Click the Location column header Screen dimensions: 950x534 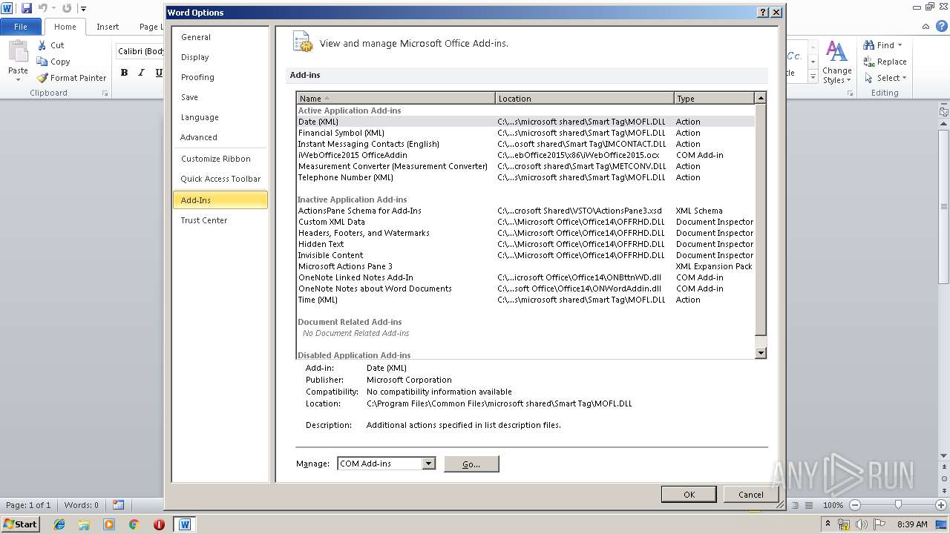pos(585,98)
